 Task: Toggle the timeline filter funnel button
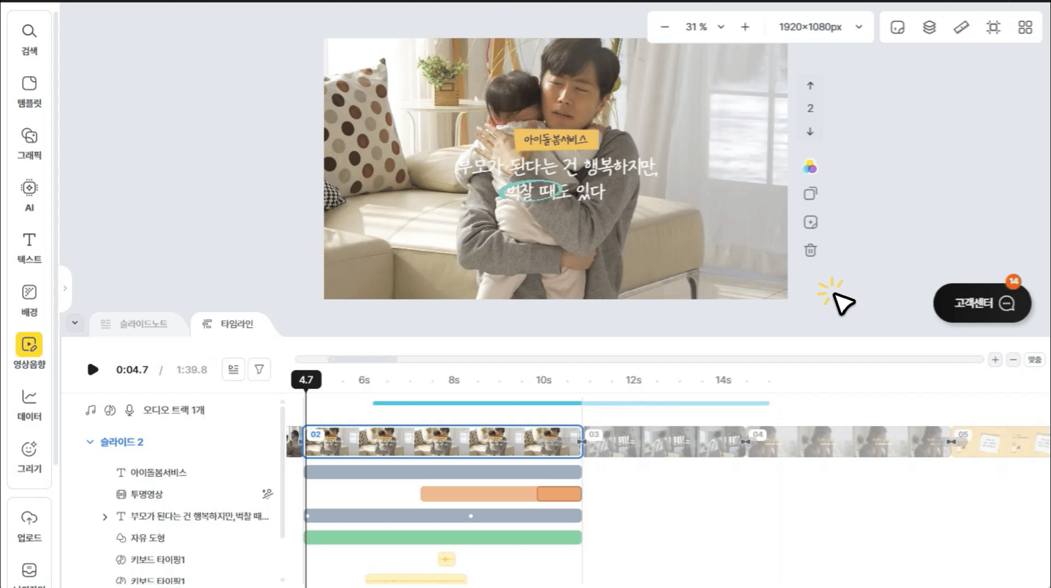(259, 370)
